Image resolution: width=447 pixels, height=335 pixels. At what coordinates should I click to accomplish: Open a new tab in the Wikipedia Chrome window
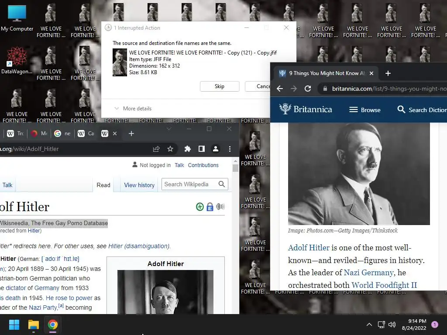[131, 133]
